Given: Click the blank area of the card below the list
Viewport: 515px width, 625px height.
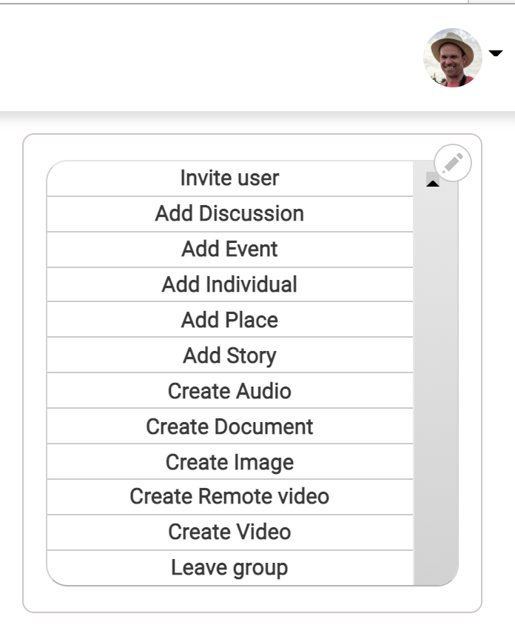Looking at the screenshot, I should pos(252,599).
